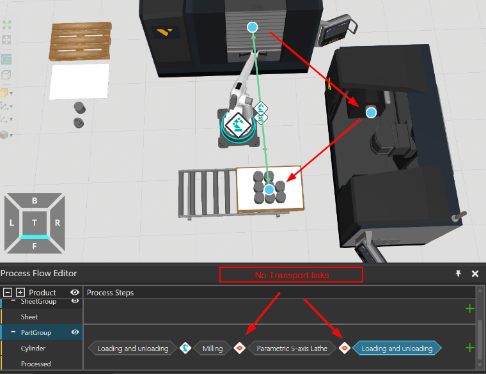Open the render mode cube dropdown arrow
486x374 pixels.
point(11,93)
